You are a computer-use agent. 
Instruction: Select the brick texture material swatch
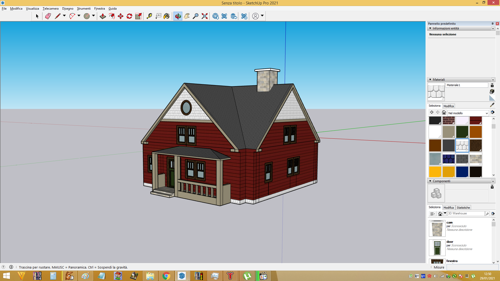448,120
